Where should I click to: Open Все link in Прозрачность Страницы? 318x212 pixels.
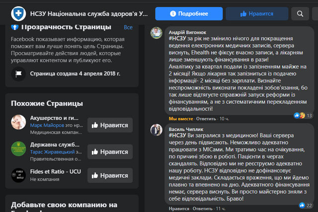point(128,27)
